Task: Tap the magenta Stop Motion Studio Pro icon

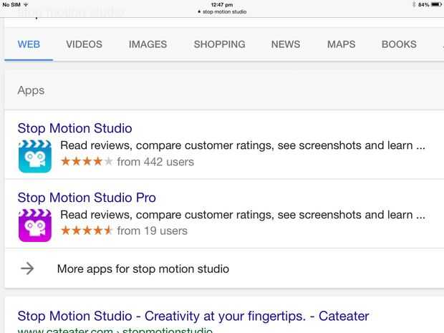Action: pyautogui.click(x=34, y=224)
